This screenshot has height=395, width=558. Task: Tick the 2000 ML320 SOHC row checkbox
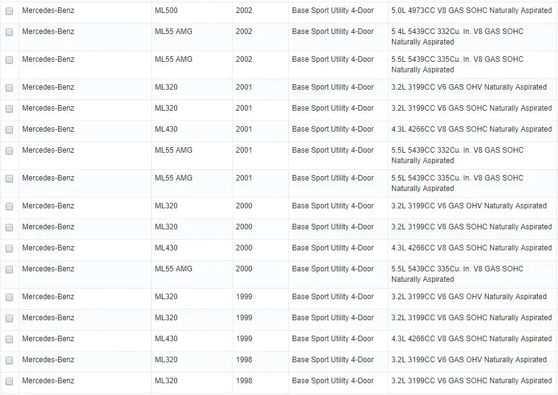pyautogui.click(x=9, y=227)
